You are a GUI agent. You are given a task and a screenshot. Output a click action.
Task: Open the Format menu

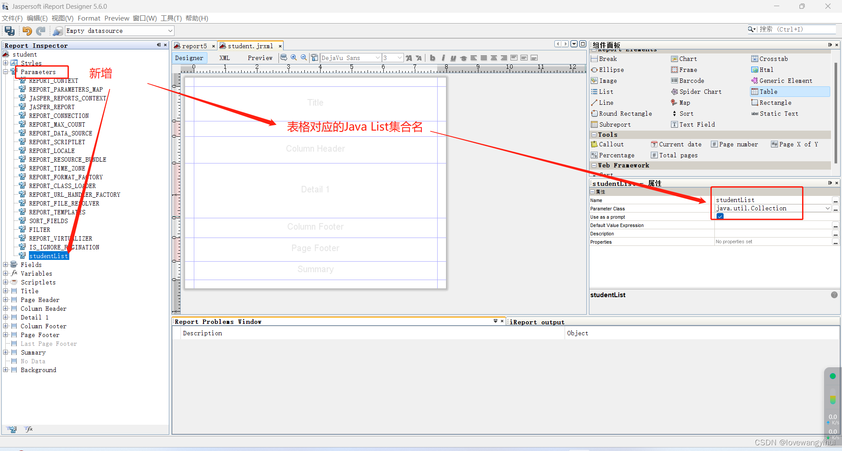coord(89,18)
